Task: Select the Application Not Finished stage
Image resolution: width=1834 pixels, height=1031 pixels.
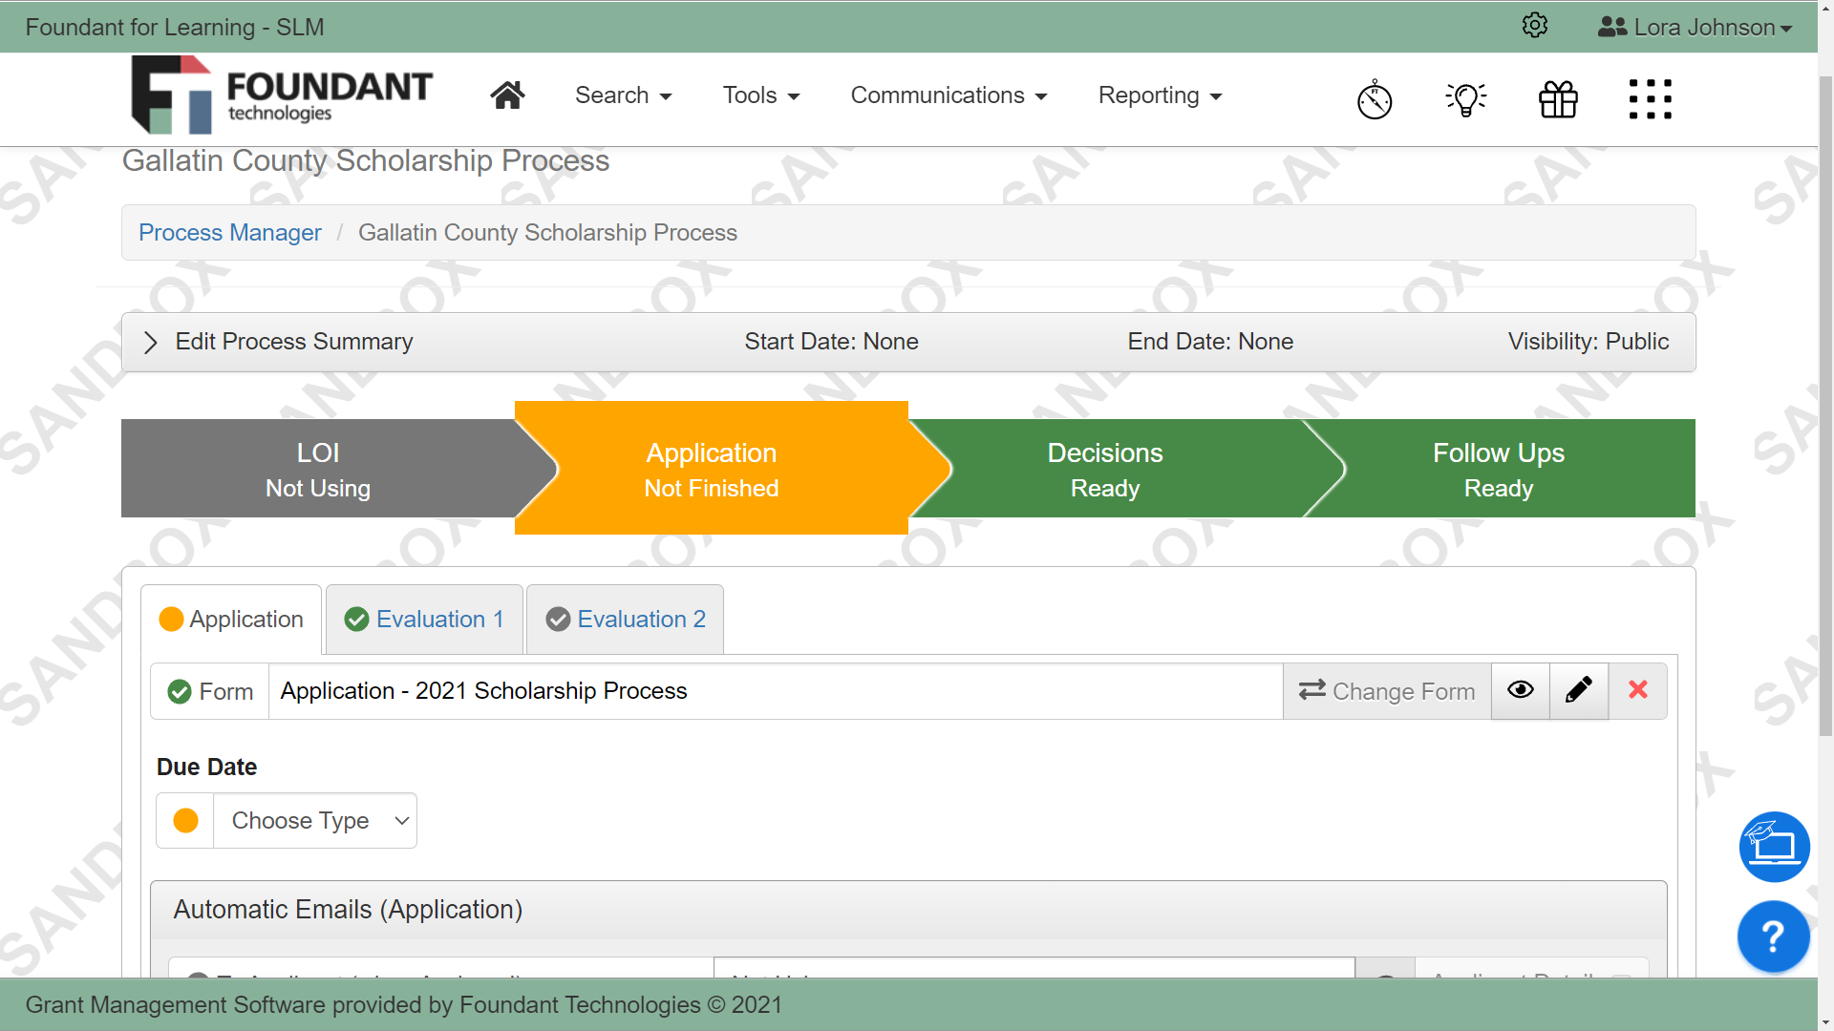Action: click(712, 469)
